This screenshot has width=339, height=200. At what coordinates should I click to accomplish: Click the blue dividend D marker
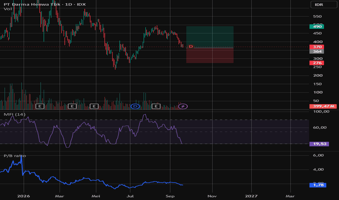(x=135, y=106)
